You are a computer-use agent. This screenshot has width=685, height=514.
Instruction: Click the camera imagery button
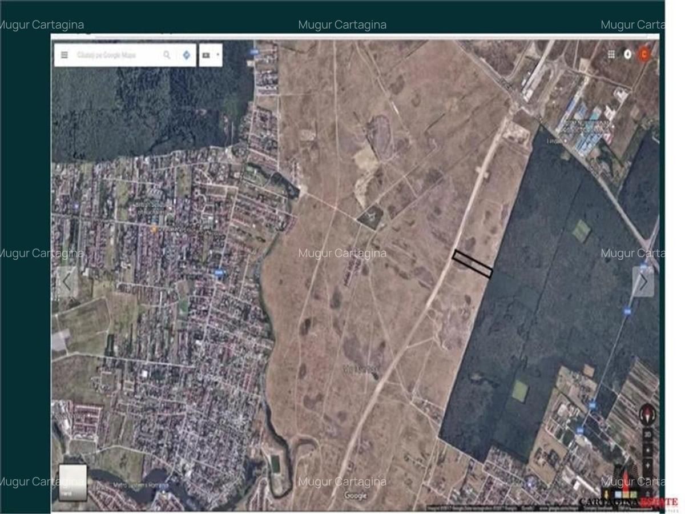point(206,55)
